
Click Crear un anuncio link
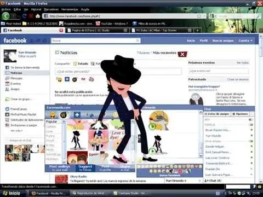coord(238,79)
